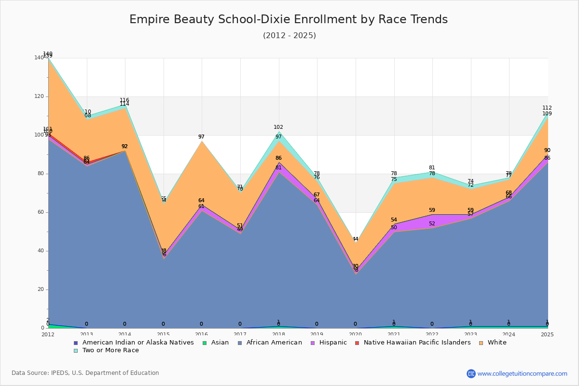Click the 40 y-axis label
This screenshot has width=579, height=386.
coord(41,251)
